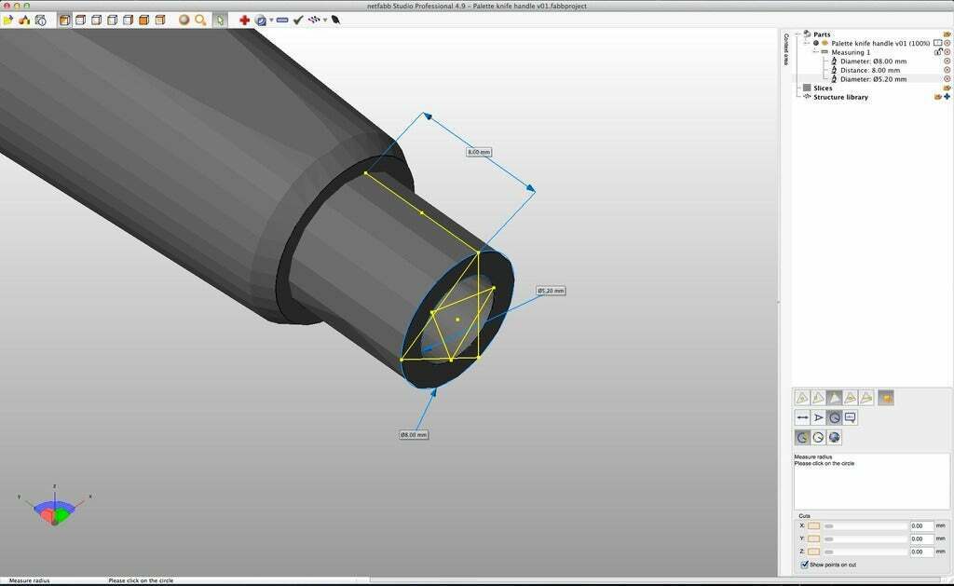Viewport: 954px width, 586px height.
Task: Click blue plus on Structure library row
Action: tap(947, 97)
